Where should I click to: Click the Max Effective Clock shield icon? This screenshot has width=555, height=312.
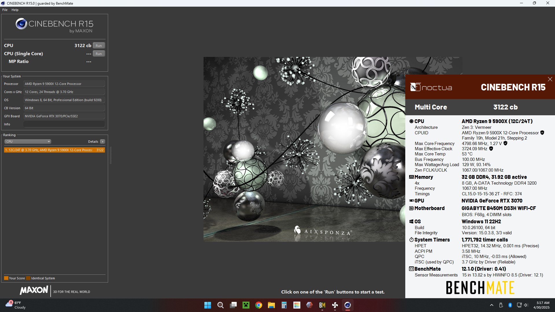click(x=491, y=149)
